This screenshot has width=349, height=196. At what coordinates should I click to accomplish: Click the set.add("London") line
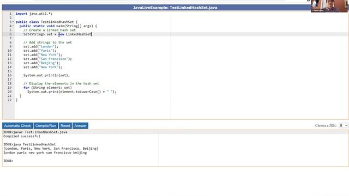point(41,46)
